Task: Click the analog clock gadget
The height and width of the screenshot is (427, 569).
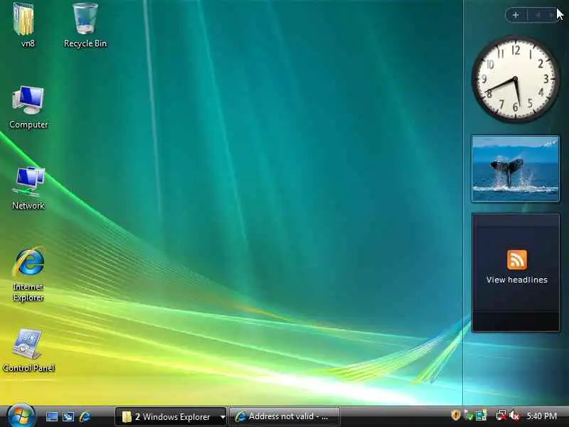Action: pos(515,79)
